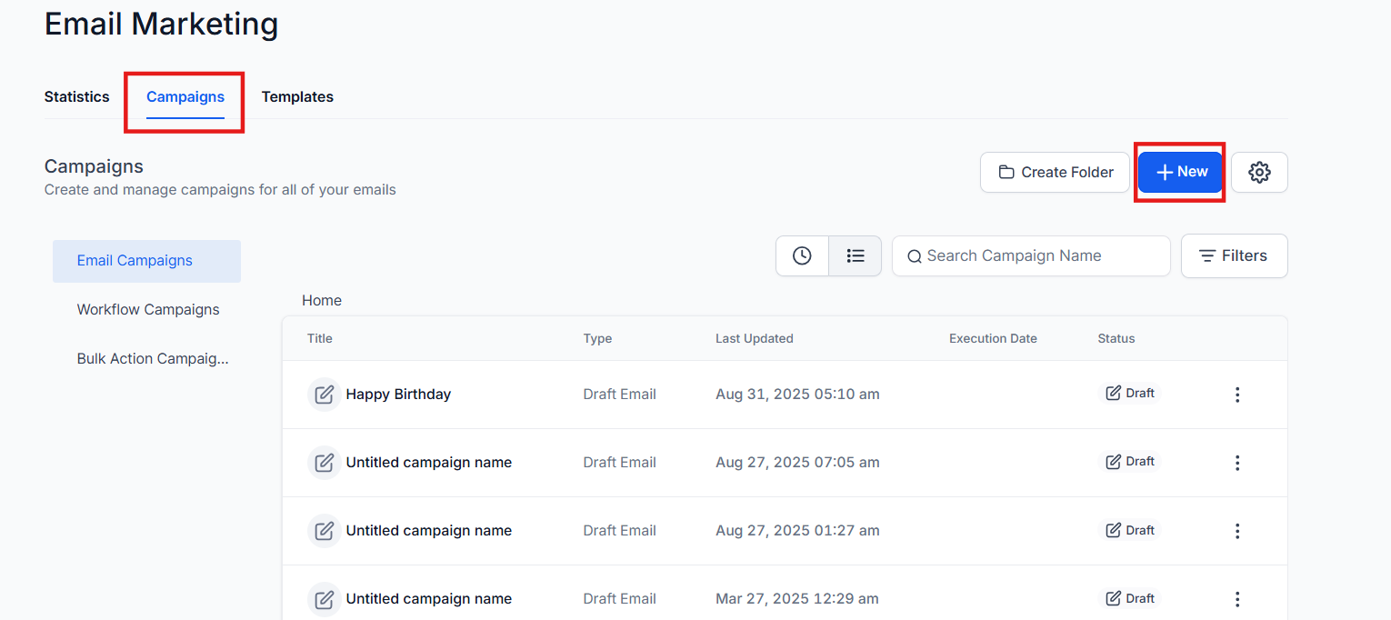Create a new campaign with New button
The image size is (1391, 620).
pos(1180,172)
